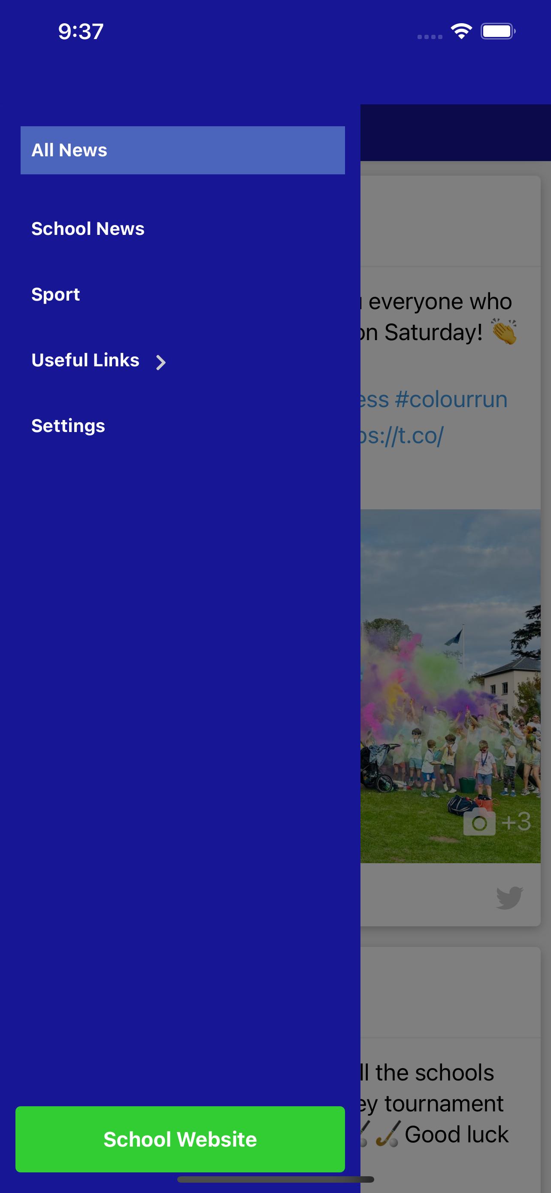Tap the 9:37 clock in status bar
The height and width of the screenshot is (1193, 551).
[81, 31]
